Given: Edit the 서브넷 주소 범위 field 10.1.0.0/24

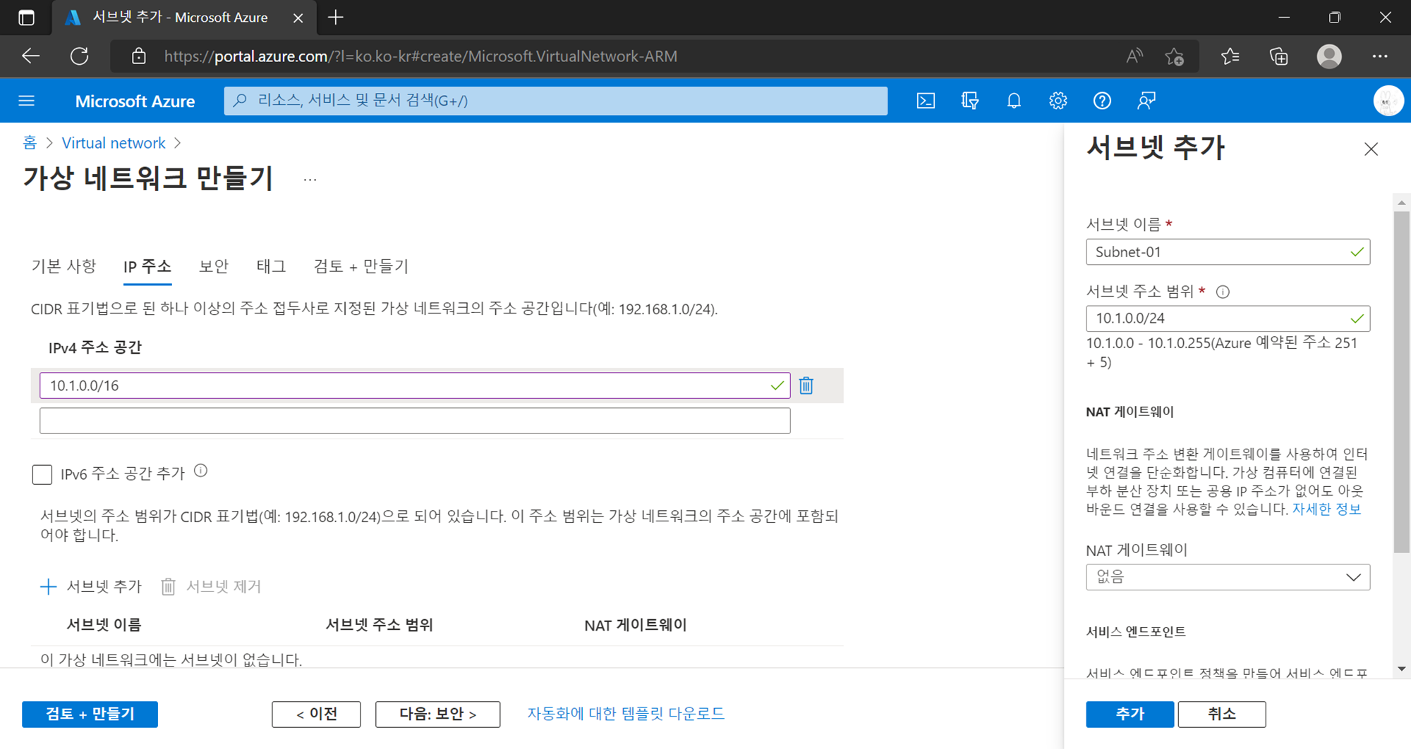Looking at the screenshot, I should pyautogui.click(x=1228, y=318).
